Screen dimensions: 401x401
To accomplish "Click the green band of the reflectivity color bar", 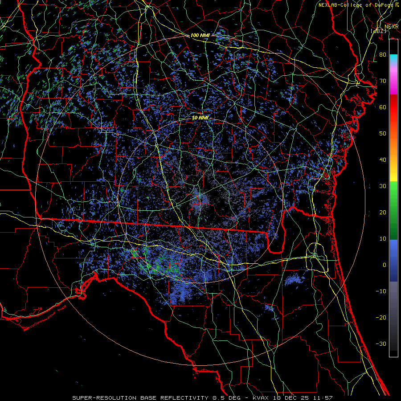I will pyautogui.click(x=393, y=210).
